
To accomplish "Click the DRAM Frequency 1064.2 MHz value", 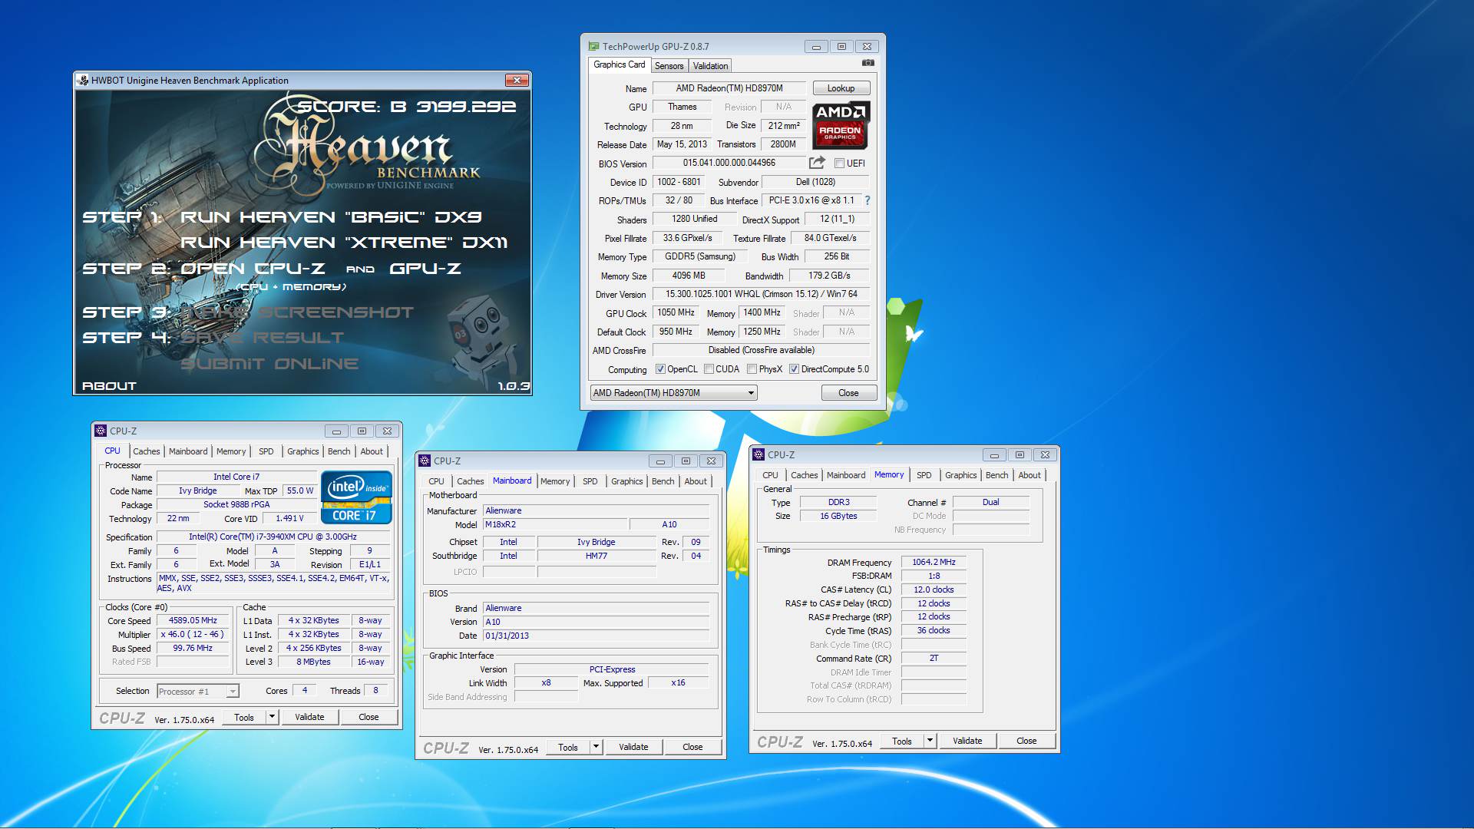I will (x=934, y=562).
